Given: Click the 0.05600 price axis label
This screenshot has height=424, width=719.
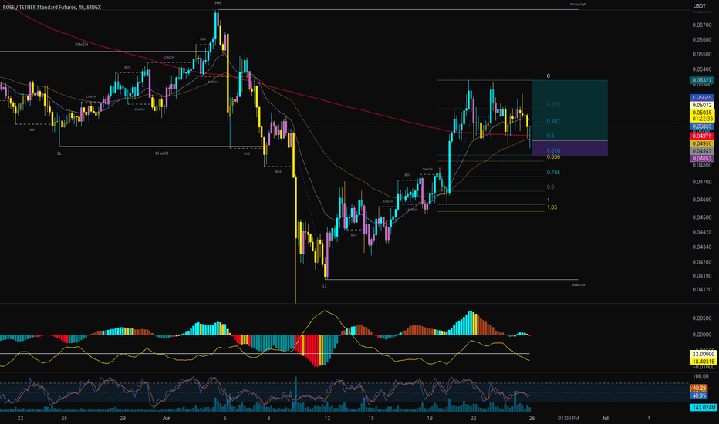Looking at the screenshot, I should pos(701,40).
